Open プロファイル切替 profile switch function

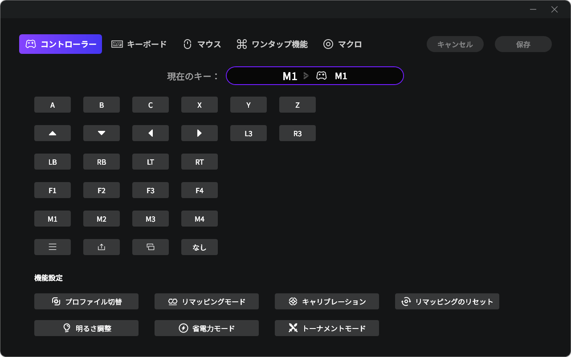[86, 301]
